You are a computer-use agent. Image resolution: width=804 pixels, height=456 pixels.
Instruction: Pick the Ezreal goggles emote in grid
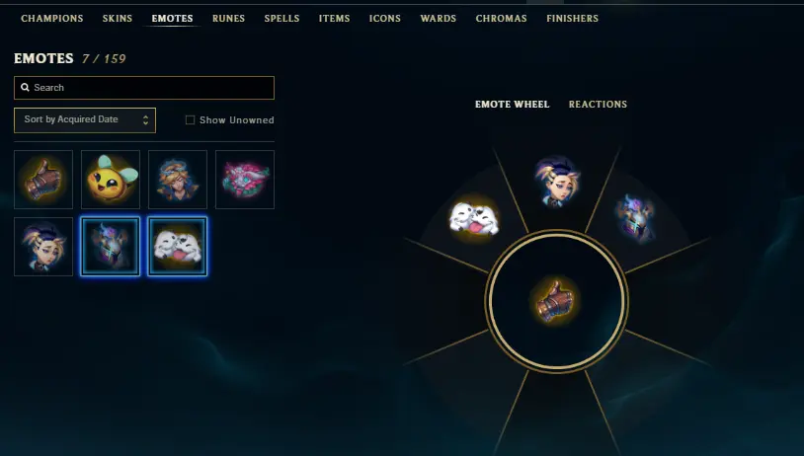[x=178, y=180]
